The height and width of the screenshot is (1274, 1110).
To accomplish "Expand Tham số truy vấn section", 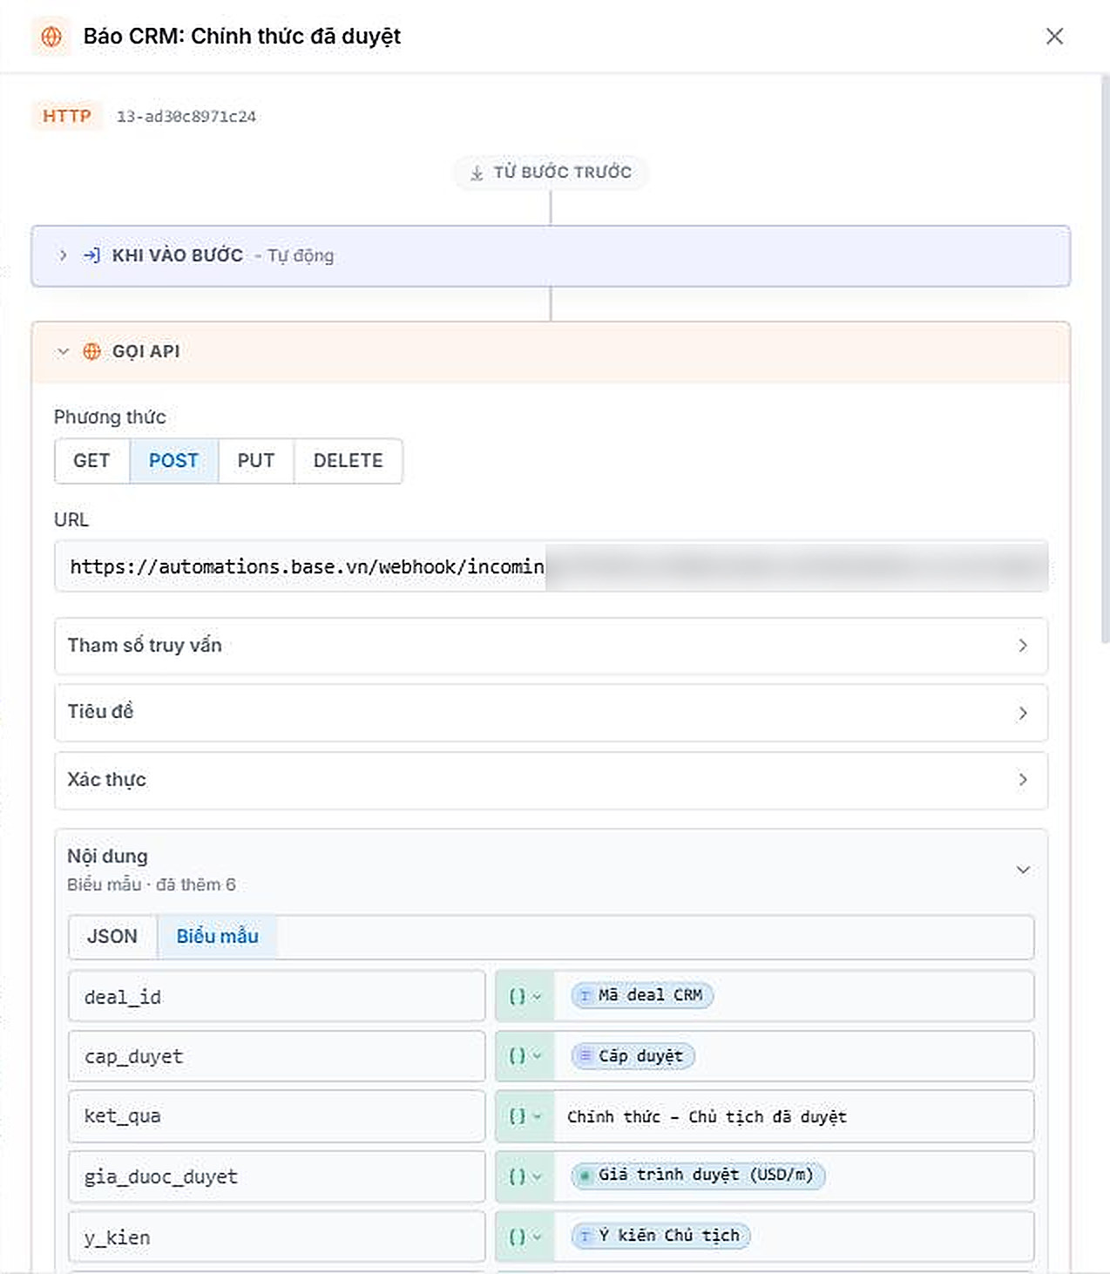I will click(551, 646).
